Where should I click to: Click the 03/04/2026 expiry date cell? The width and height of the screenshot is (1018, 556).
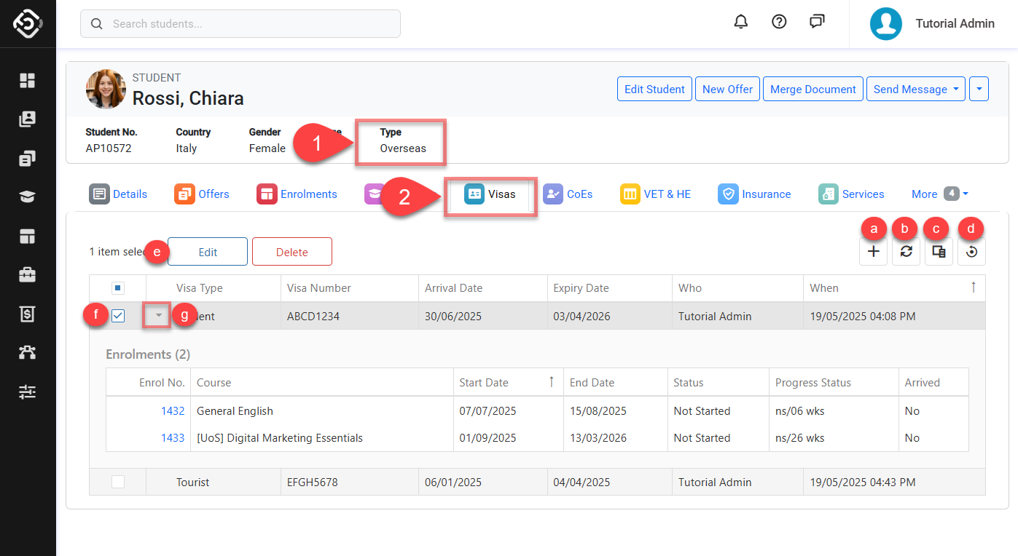tap(609, 316)
